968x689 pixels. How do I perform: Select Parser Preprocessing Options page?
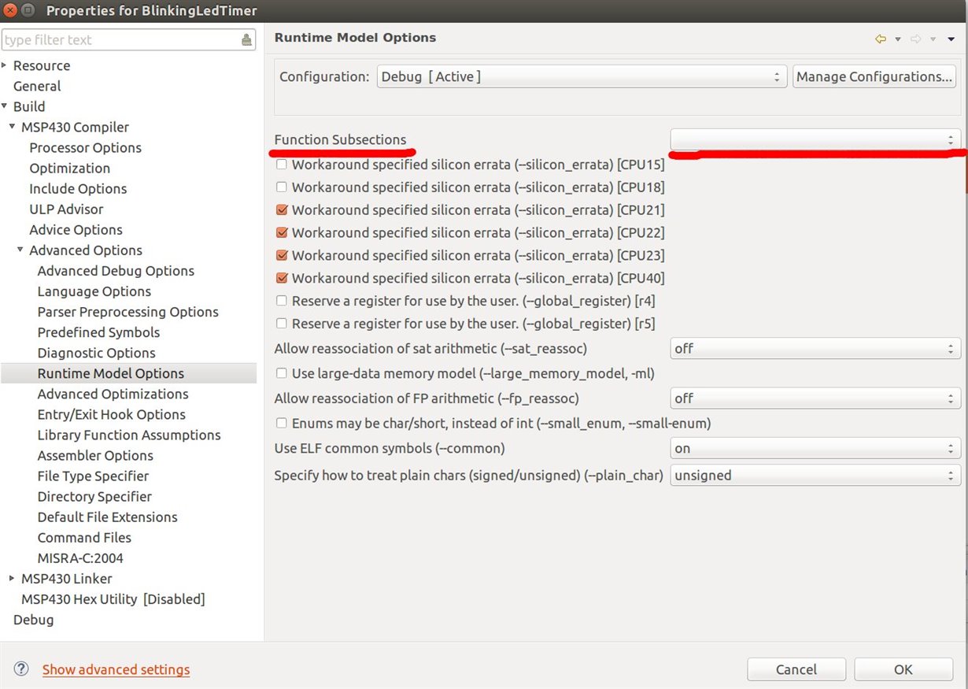tap(127, 312)
